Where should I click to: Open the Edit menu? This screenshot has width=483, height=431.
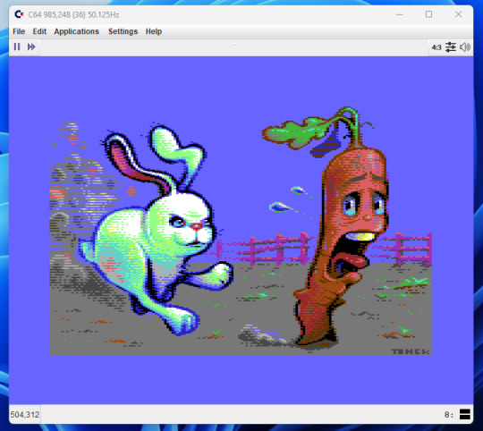tap(39, 31)
